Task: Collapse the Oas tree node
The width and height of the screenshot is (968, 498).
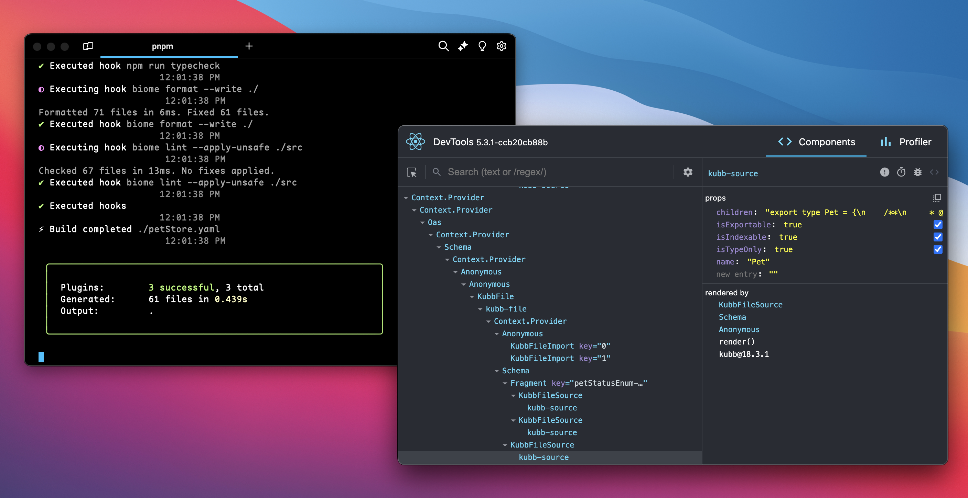Action: click(423, 223)
